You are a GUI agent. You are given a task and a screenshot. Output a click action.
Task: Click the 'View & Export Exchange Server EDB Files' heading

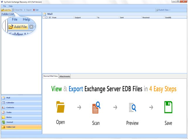coord(97,89)
